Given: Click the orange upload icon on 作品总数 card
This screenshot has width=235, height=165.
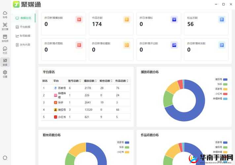Looking at the screenshot, I should pos(127,19).
